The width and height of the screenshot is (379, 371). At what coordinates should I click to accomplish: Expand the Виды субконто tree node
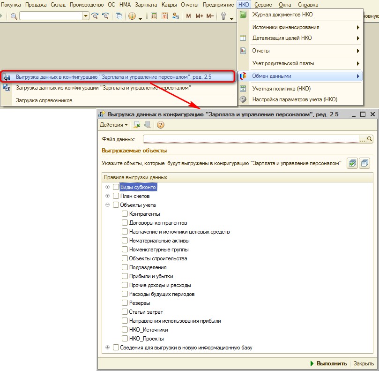coord(108,187)
